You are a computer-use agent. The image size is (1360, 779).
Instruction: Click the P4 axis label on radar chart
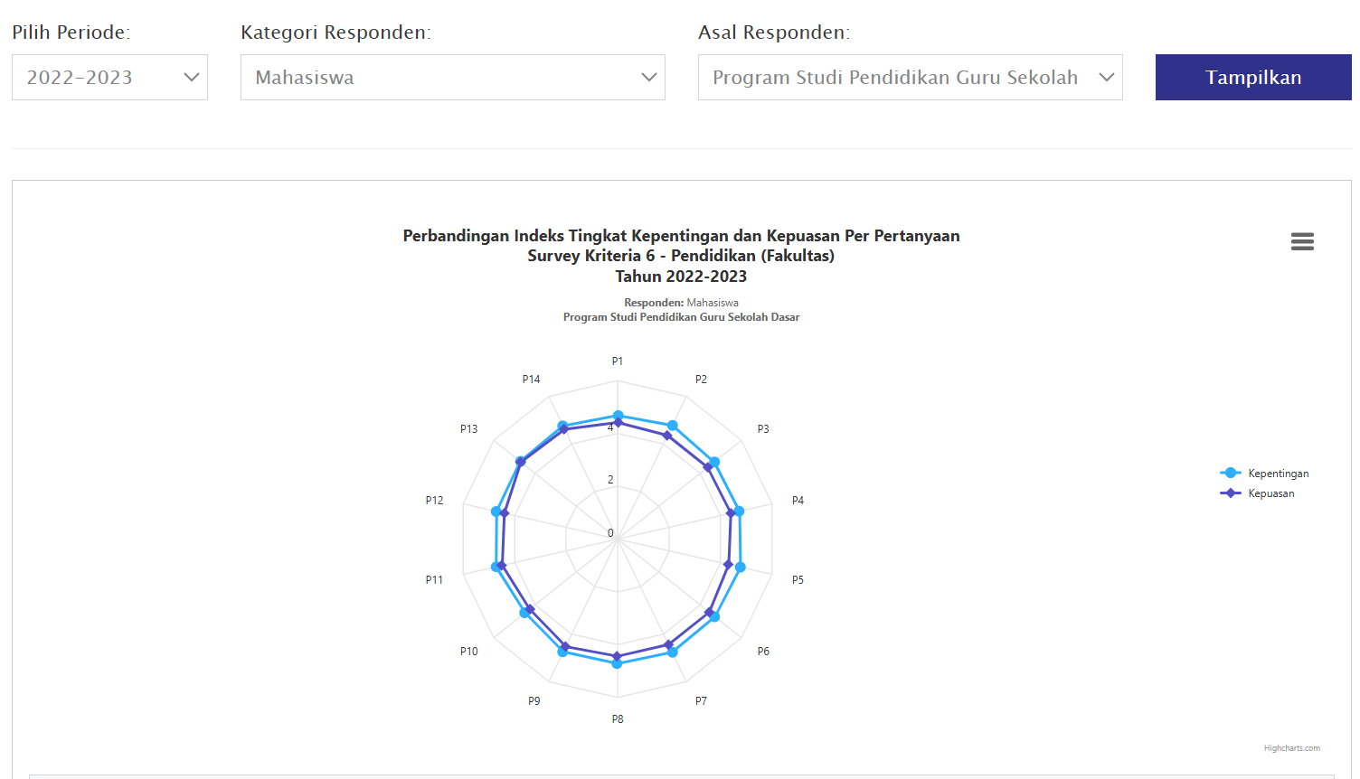tap(798, 501)
